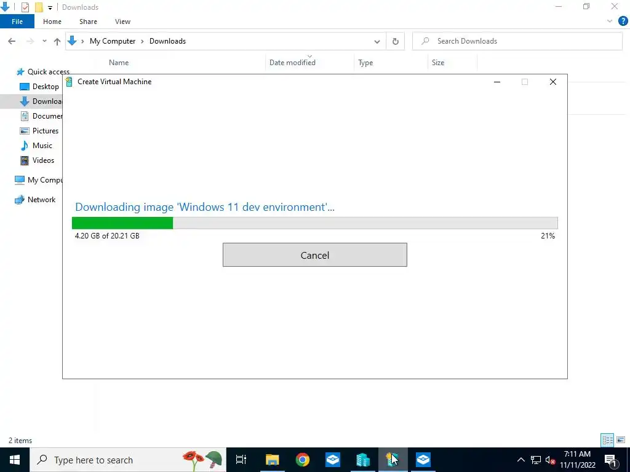Open Task View from the taskbar
The height and width of the screenshot is (472, 630).
(x=241, y=460)
